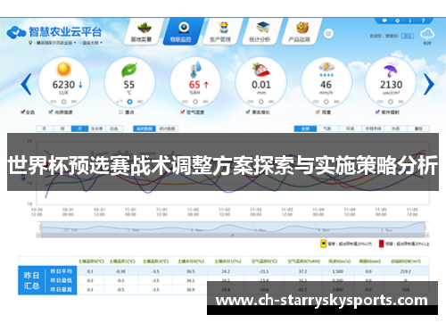Open gear settings on the 65 %RH card
The image size is (446, 323).
click(195, 102)
